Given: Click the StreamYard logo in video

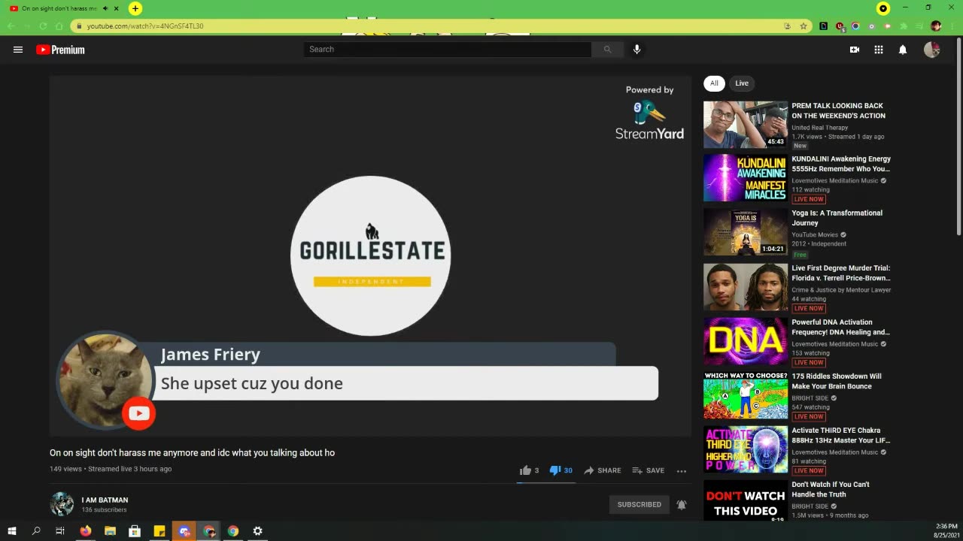Looking at the screenshot, I should coord(650,119).
